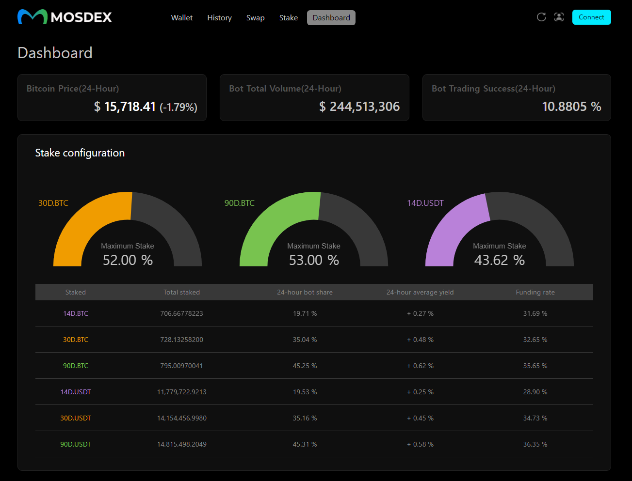
Task: Go to the History tab
Action: (x=219, y=18)
